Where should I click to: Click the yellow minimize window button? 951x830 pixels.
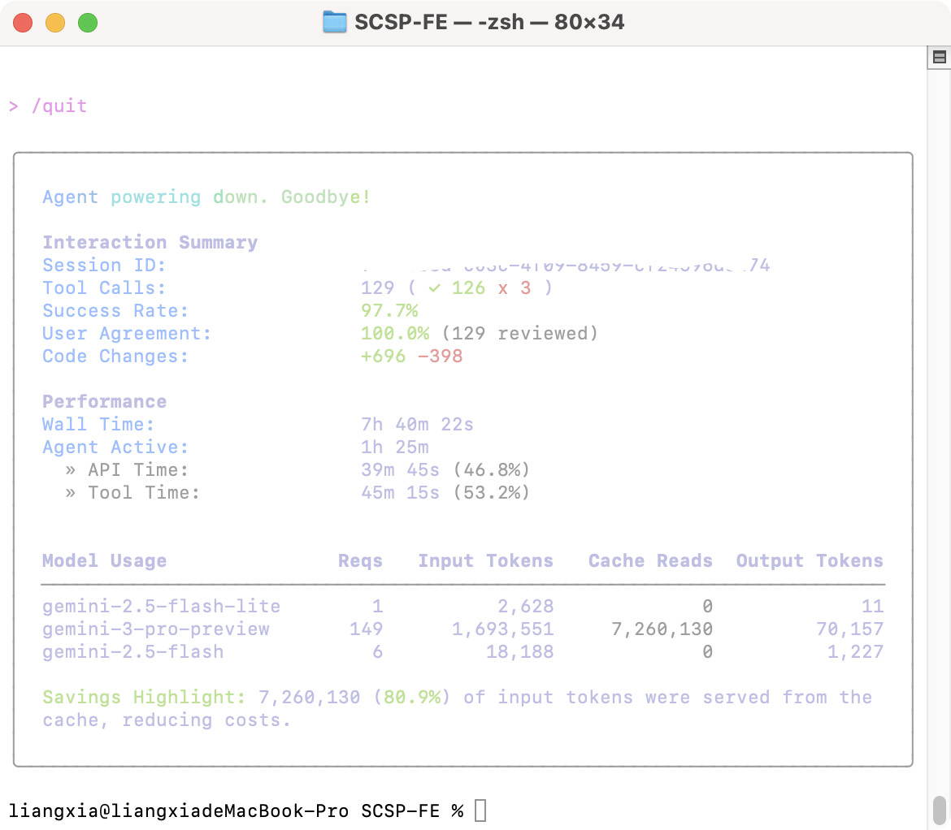point(55,23)
